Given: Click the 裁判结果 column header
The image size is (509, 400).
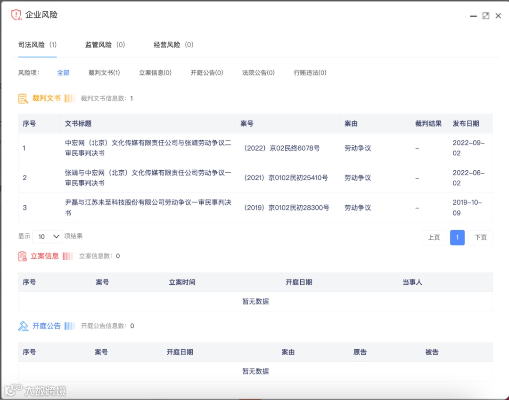Looking at the screenshot, I should point(428,123).
